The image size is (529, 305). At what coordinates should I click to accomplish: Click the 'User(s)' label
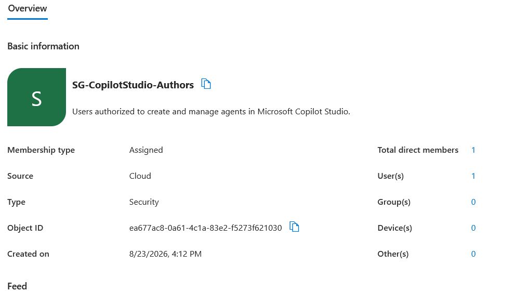coord(391,176)
